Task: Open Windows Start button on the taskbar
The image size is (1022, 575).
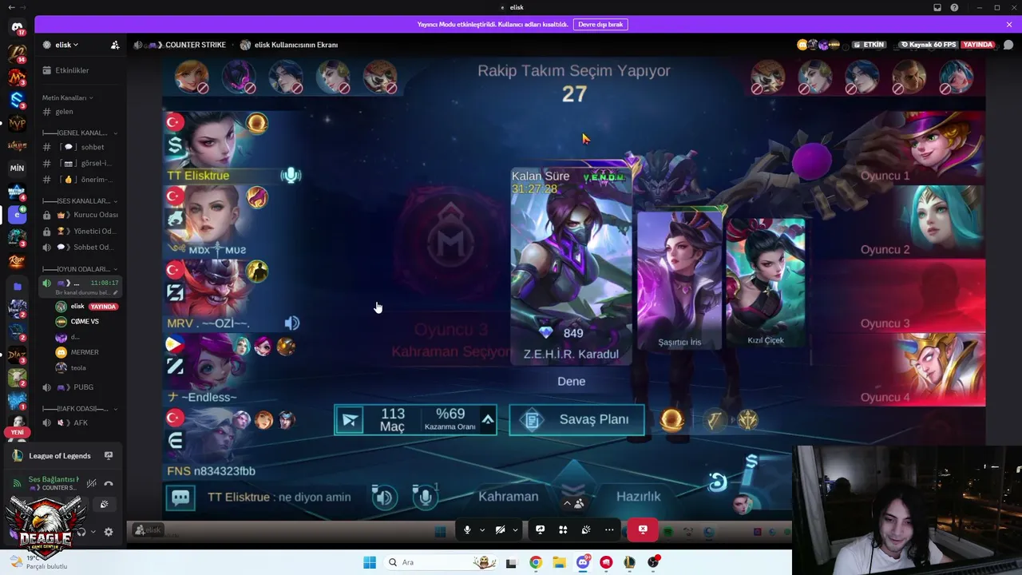Action: pyautogui.click(x=369, y=562)
